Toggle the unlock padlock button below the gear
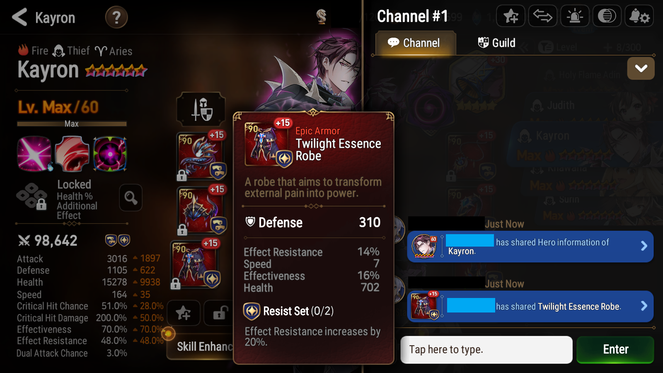This screenshot has height=373, width=663. pyautogui.click(x=219, y=313)
